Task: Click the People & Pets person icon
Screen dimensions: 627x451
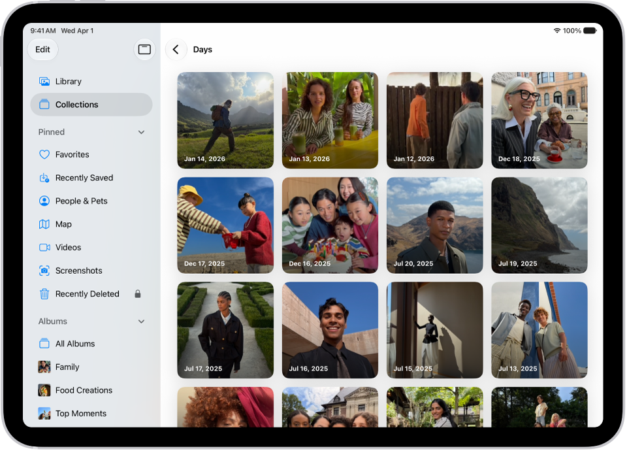Action: click(44, 201)
